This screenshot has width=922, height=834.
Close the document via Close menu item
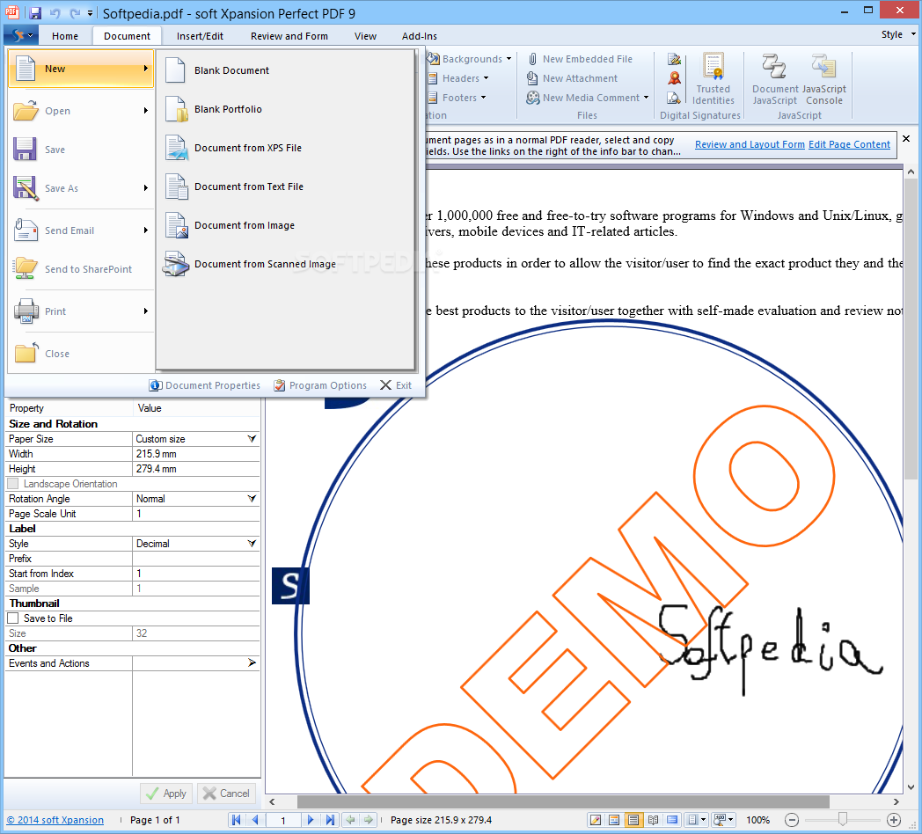[81, 354]
